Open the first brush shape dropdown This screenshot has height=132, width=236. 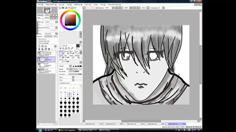(66, 77)
